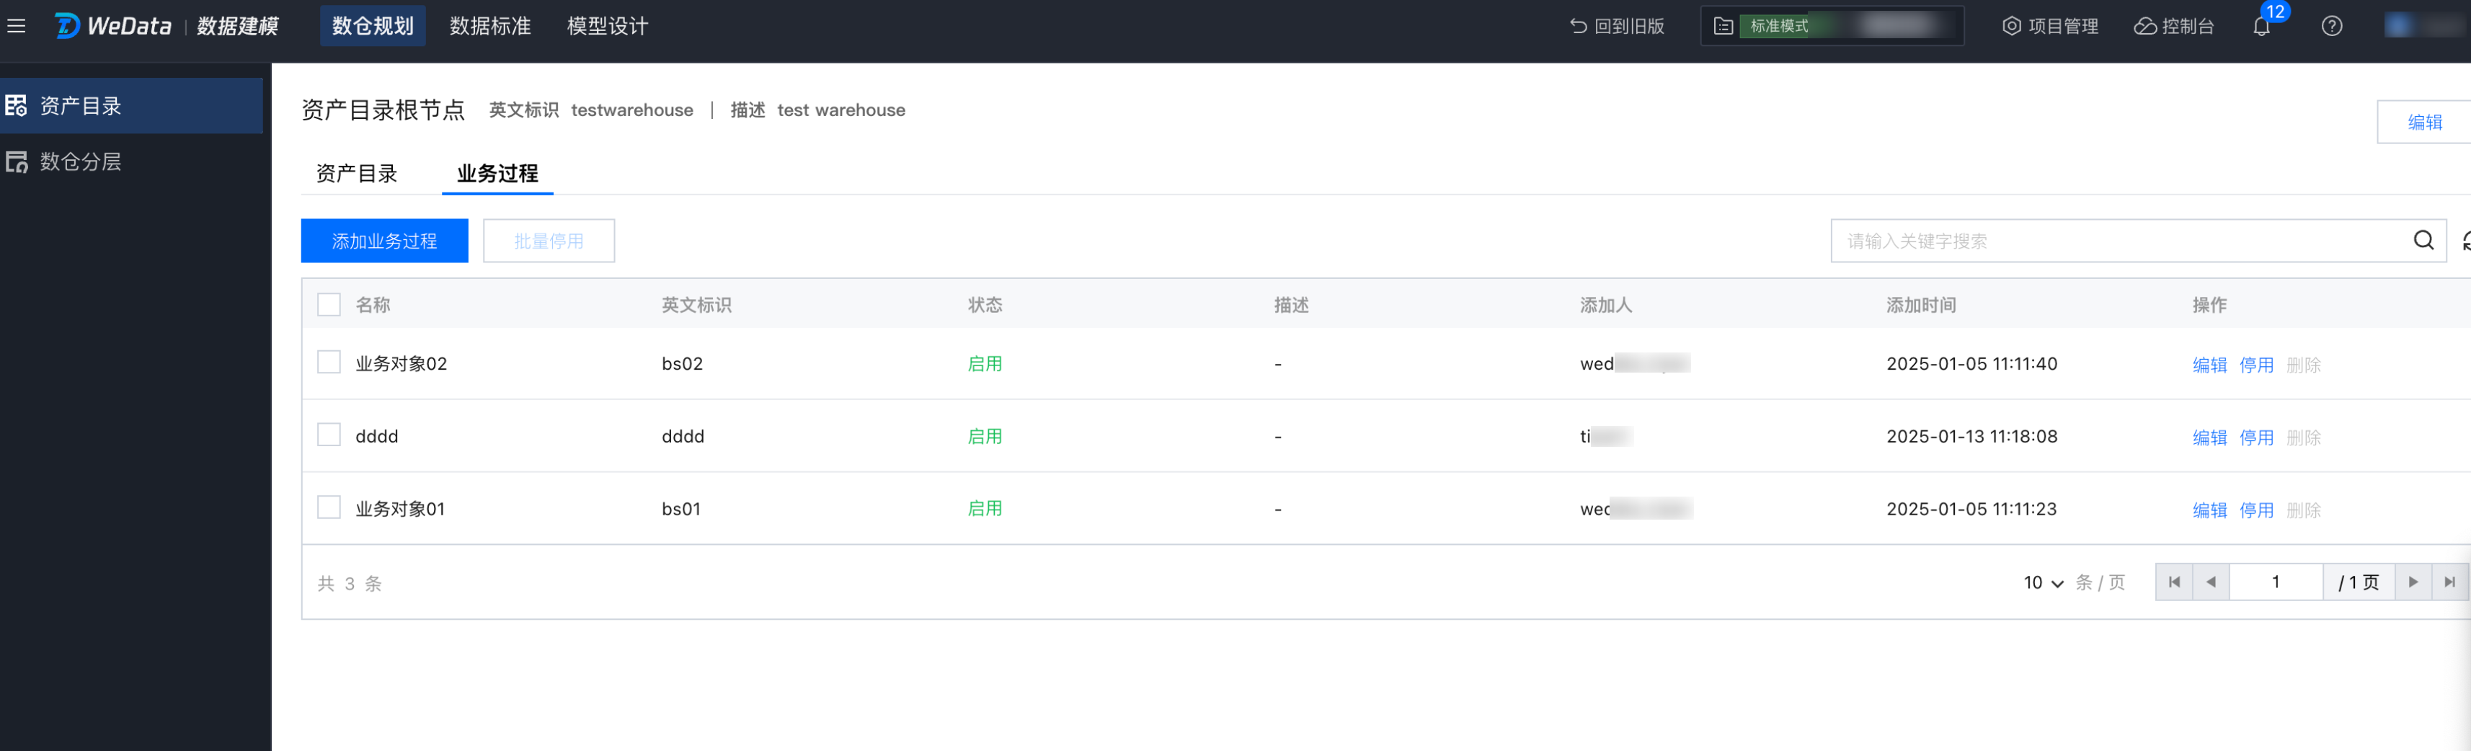Go to the last page arrow
Viewport: 2471px width, 751px height.
click(x=2449, y=582)
